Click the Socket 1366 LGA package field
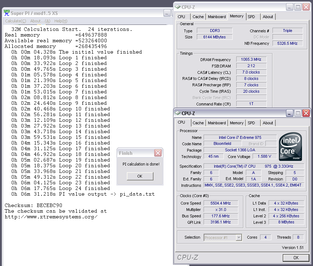 pos(240,150)
